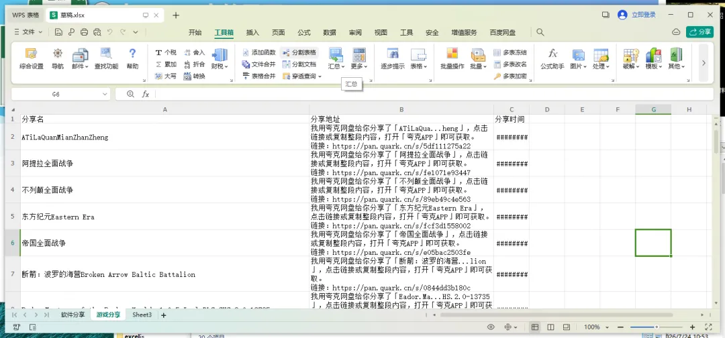The image size is (725, 338).
Task: Click 多表冻结 freeze multiple sheets
Action: [x=510, y=52]
